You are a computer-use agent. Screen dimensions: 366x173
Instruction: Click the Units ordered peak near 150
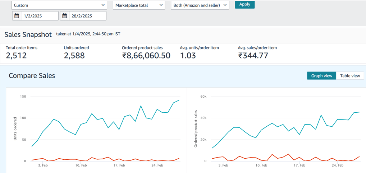[179, 100]
